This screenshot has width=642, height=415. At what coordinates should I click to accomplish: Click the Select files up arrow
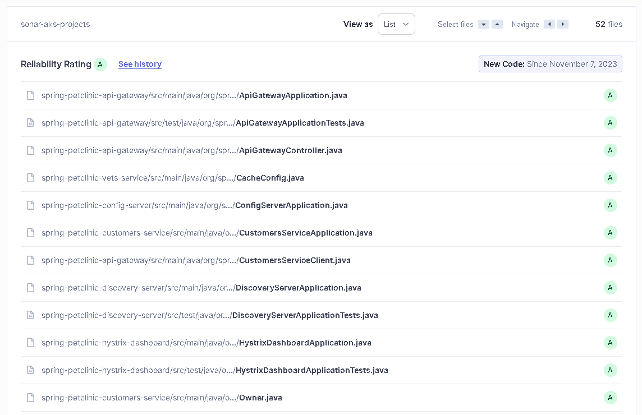(x=497, y=24)
